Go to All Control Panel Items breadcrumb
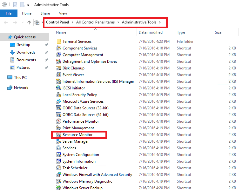Screen dimensions: 242x194 pos(95,22)
